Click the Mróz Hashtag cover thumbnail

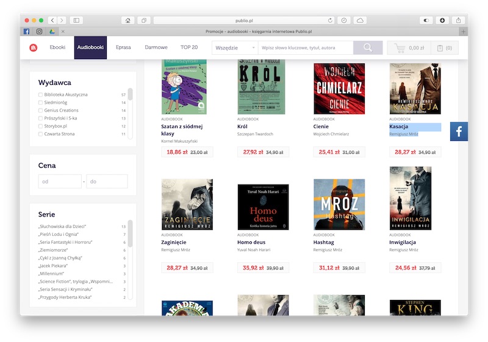point(339,204)
